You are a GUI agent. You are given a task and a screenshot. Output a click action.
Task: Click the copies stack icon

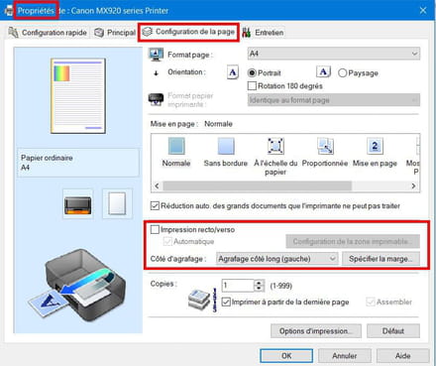coord(199,299)
